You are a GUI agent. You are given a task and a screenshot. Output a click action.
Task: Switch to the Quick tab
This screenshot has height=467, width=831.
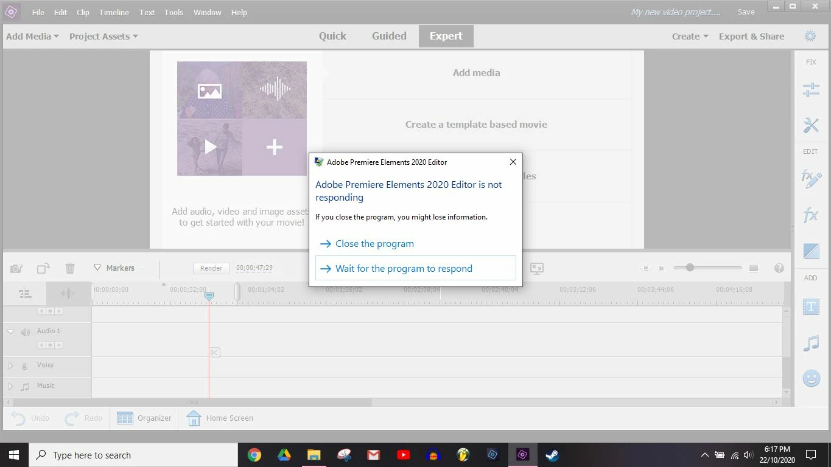point(332,36)
